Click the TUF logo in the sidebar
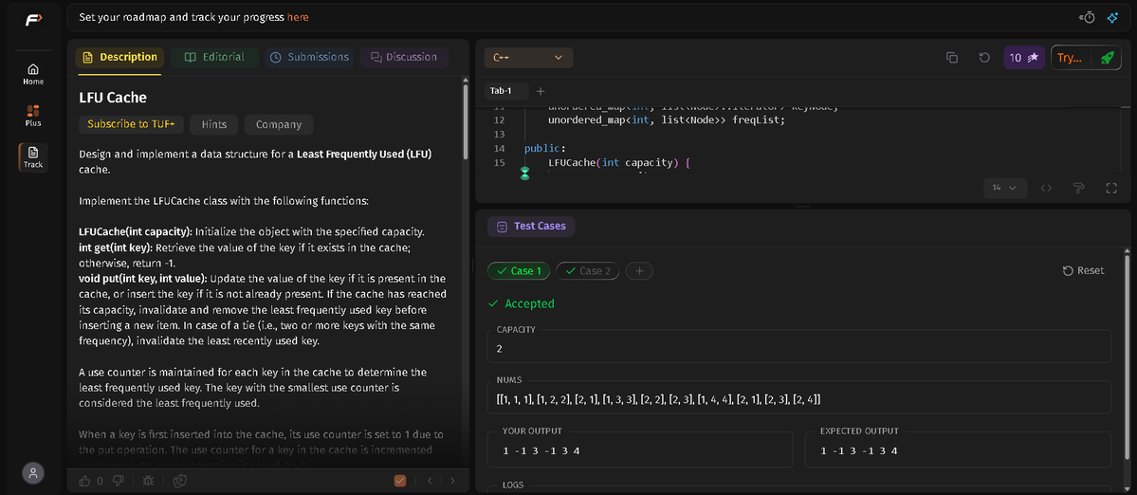Viewport: 1137px width, 495px height. point(33,20)
